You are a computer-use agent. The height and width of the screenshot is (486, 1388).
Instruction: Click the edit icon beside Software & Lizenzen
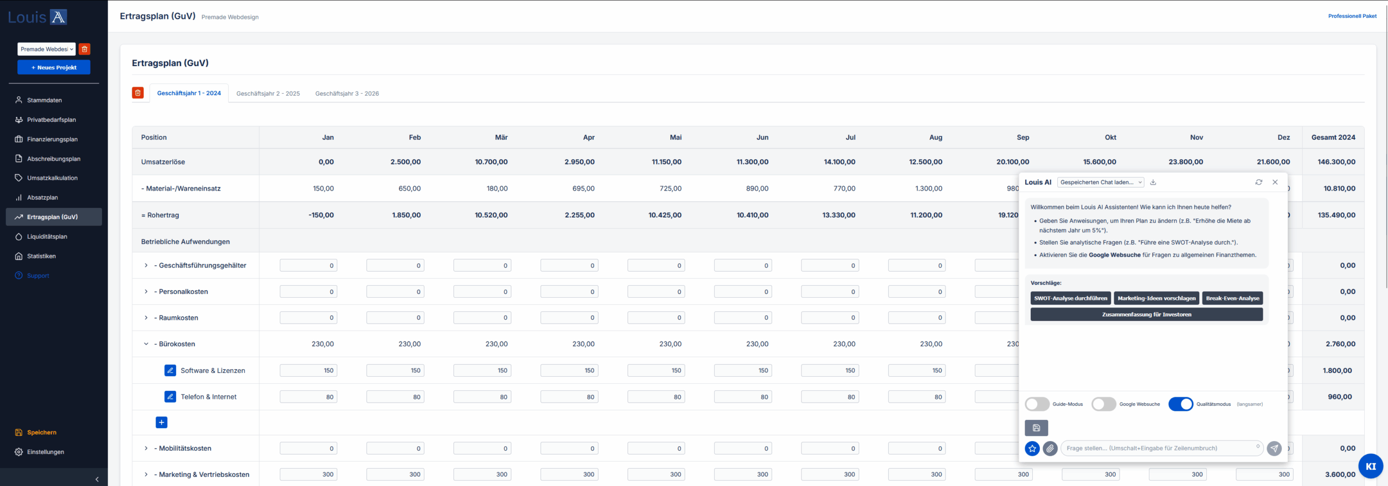pos(170,371)
